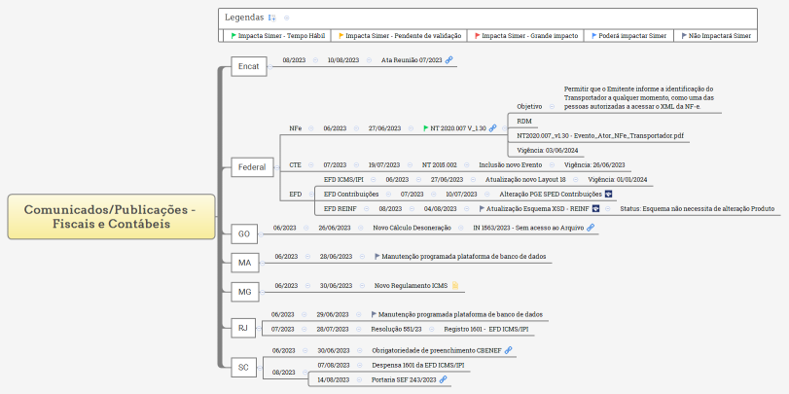Open the link icon beside Ata Reunião 07/2023
789x394 pixels.
[449, 60]
